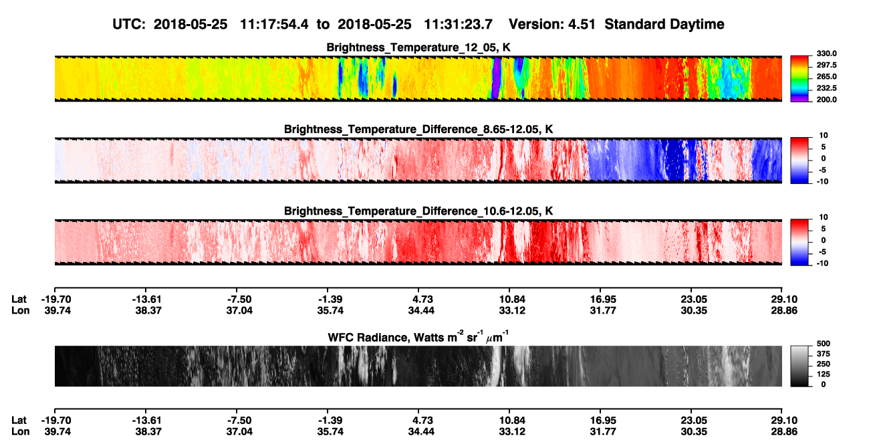
Task: Click the 'Brightness_Temperature_12_05, K' panel title
Action: pos(418,47)
